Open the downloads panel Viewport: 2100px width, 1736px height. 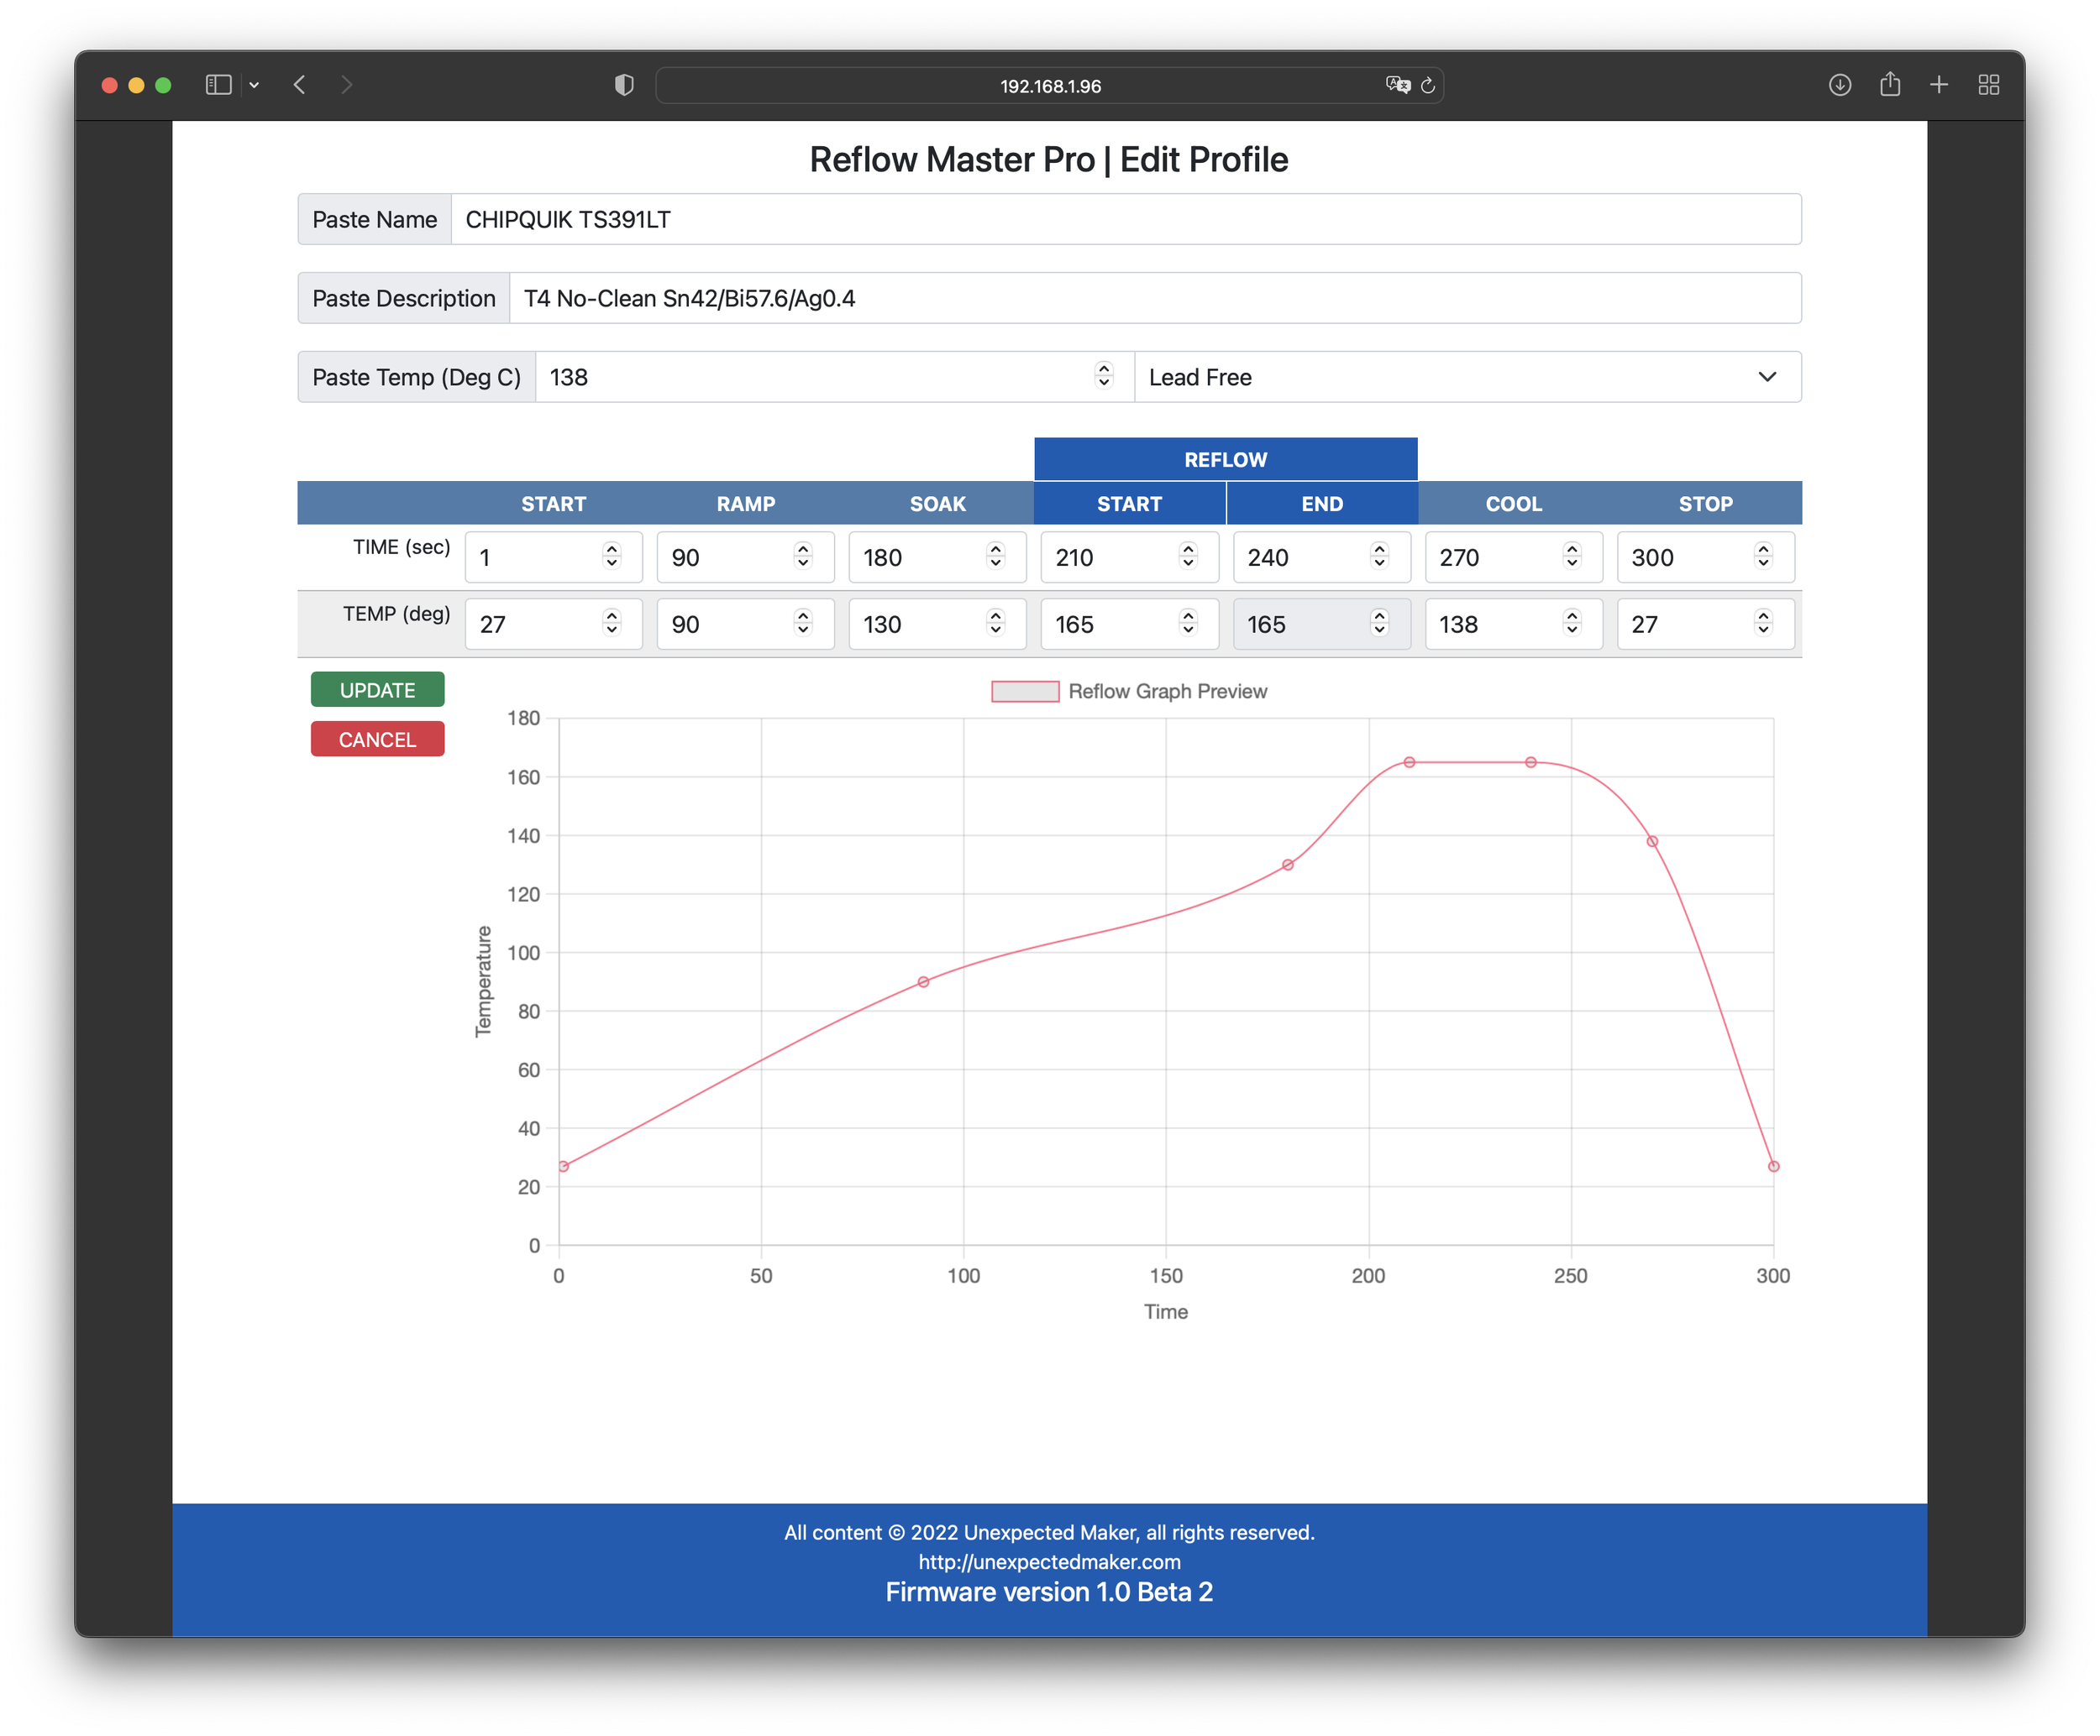[x=1840, y=85]
